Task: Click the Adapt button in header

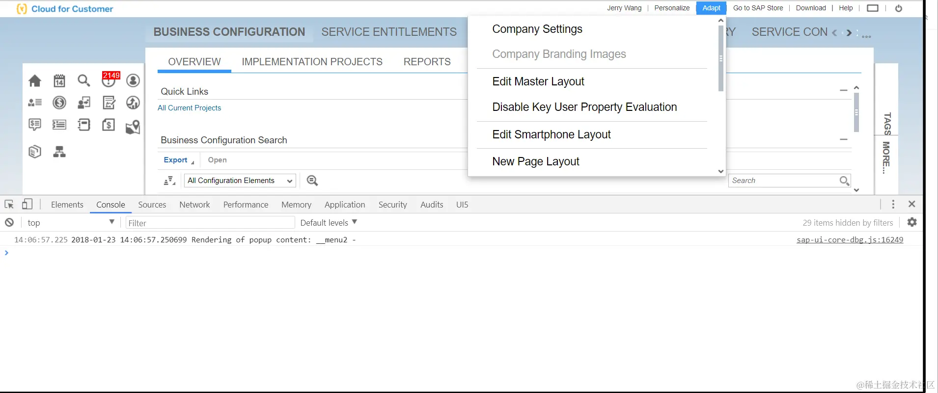Action: click(x=711, y=8)
